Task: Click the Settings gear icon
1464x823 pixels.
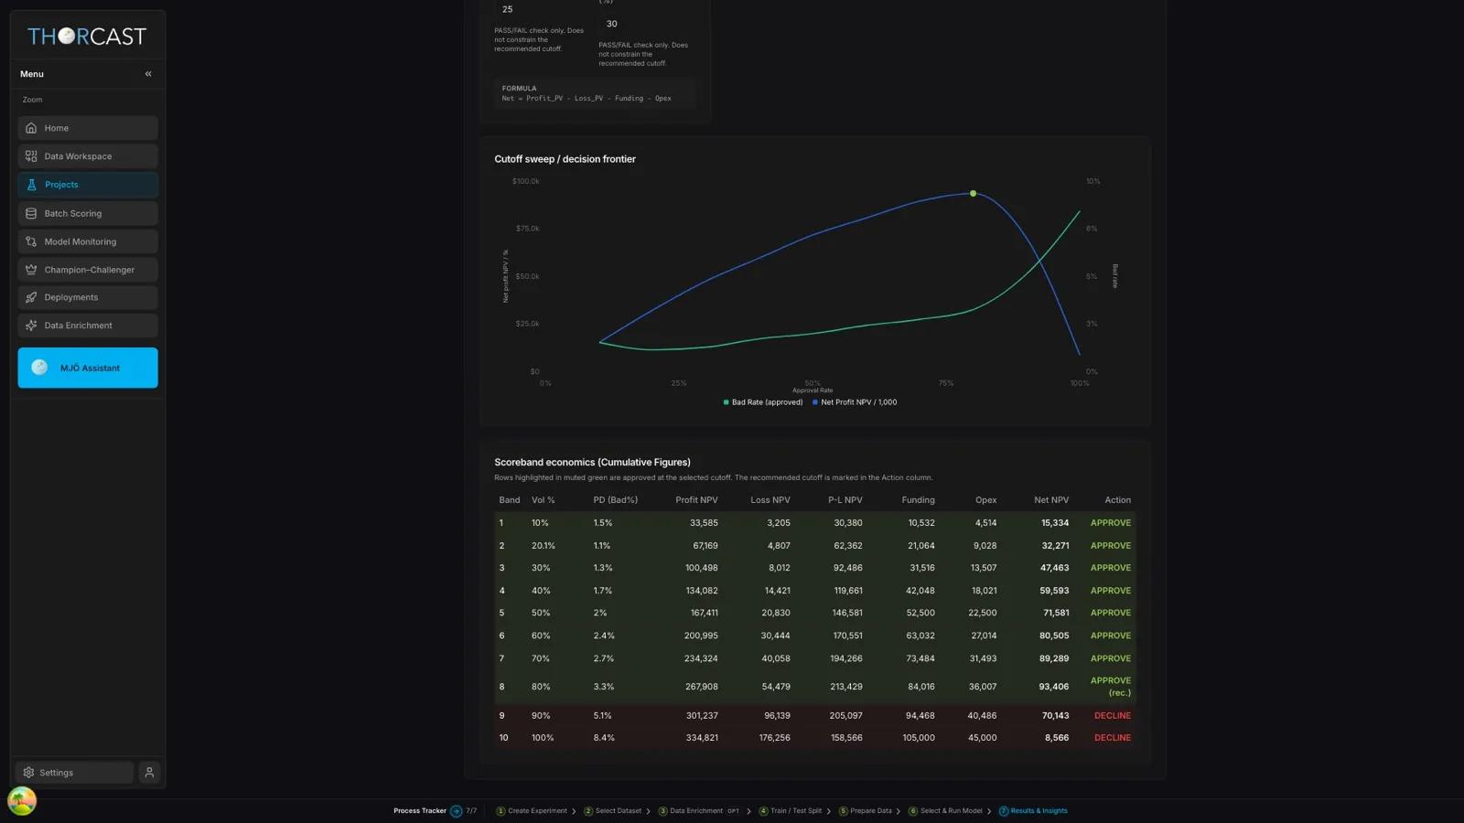Action: [x=28, y=773]
